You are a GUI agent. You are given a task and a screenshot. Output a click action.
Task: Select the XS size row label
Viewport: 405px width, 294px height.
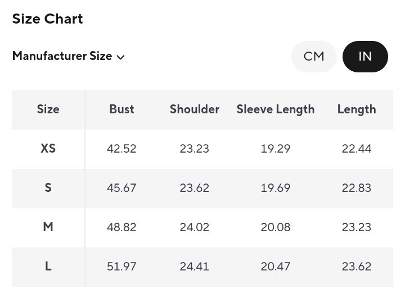(x=48, y=149)
